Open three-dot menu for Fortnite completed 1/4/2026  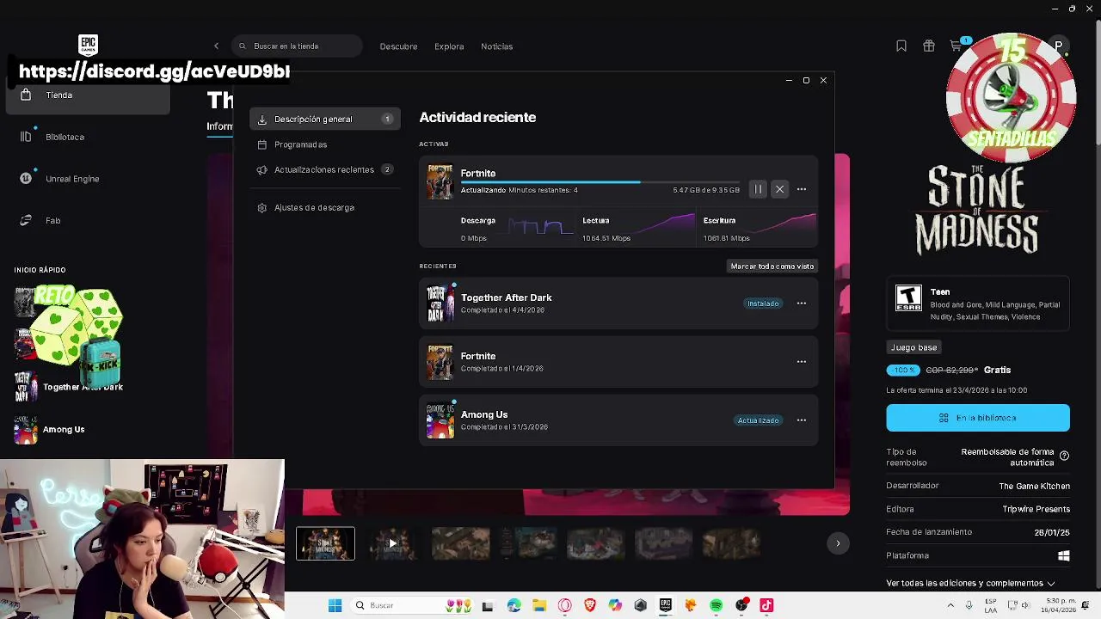(802, 362)
